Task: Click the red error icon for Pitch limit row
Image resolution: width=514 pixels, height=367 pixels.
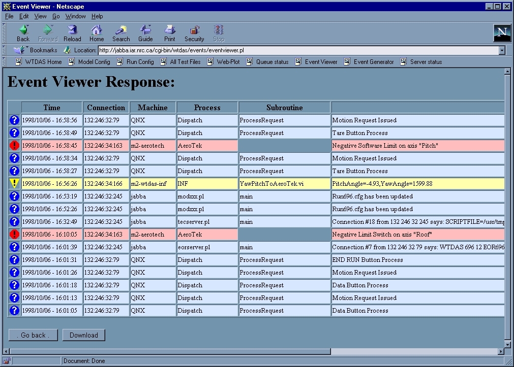Action: [14, 145]
